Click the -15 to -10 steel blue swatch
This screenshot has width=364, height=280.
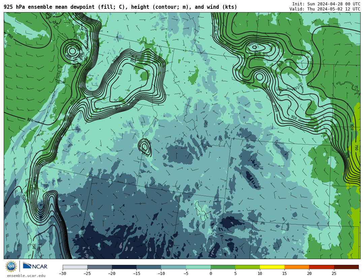tap(149, 267)
